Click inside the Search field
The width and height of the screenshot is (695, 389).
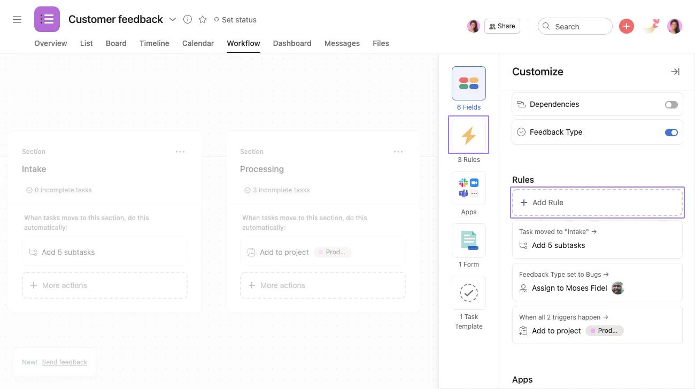(575, 26)
